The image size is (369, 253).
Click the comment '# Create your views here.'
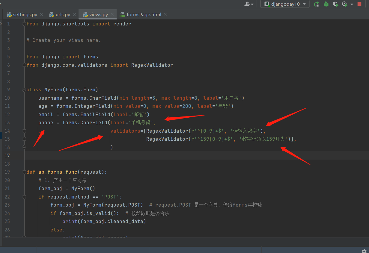(x=64, y=40)
